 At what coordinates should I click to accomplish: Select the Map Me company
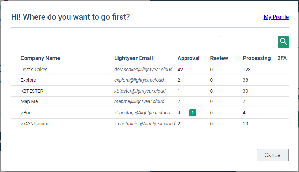(x=29, y=101)
